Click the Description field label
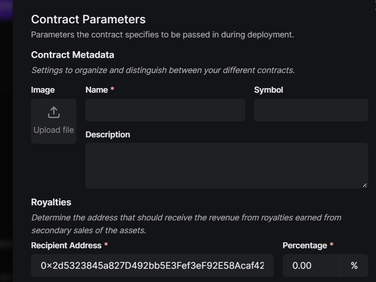The height and width of the screenshot is (282, 376). [108, 135]
